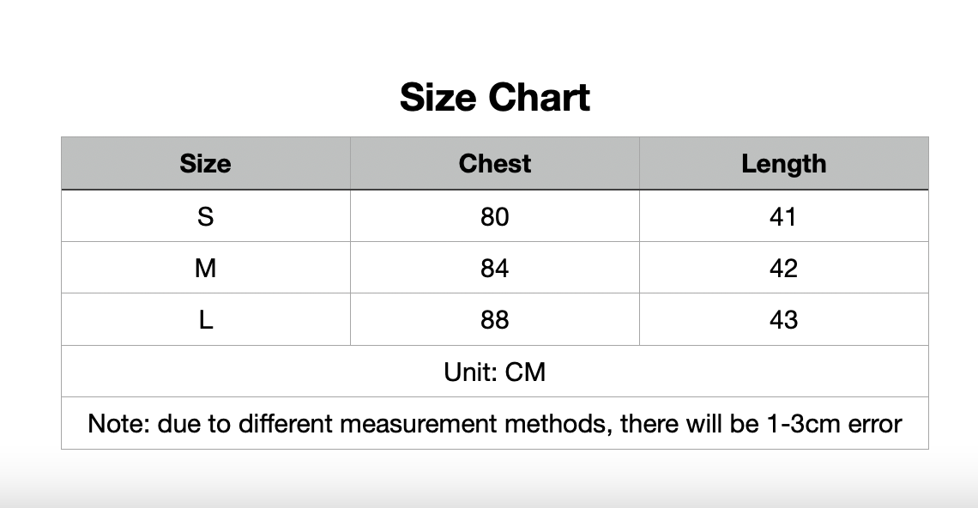
Task: Select the Size column header
Action: pyautogui.click(x=205, y=164)
